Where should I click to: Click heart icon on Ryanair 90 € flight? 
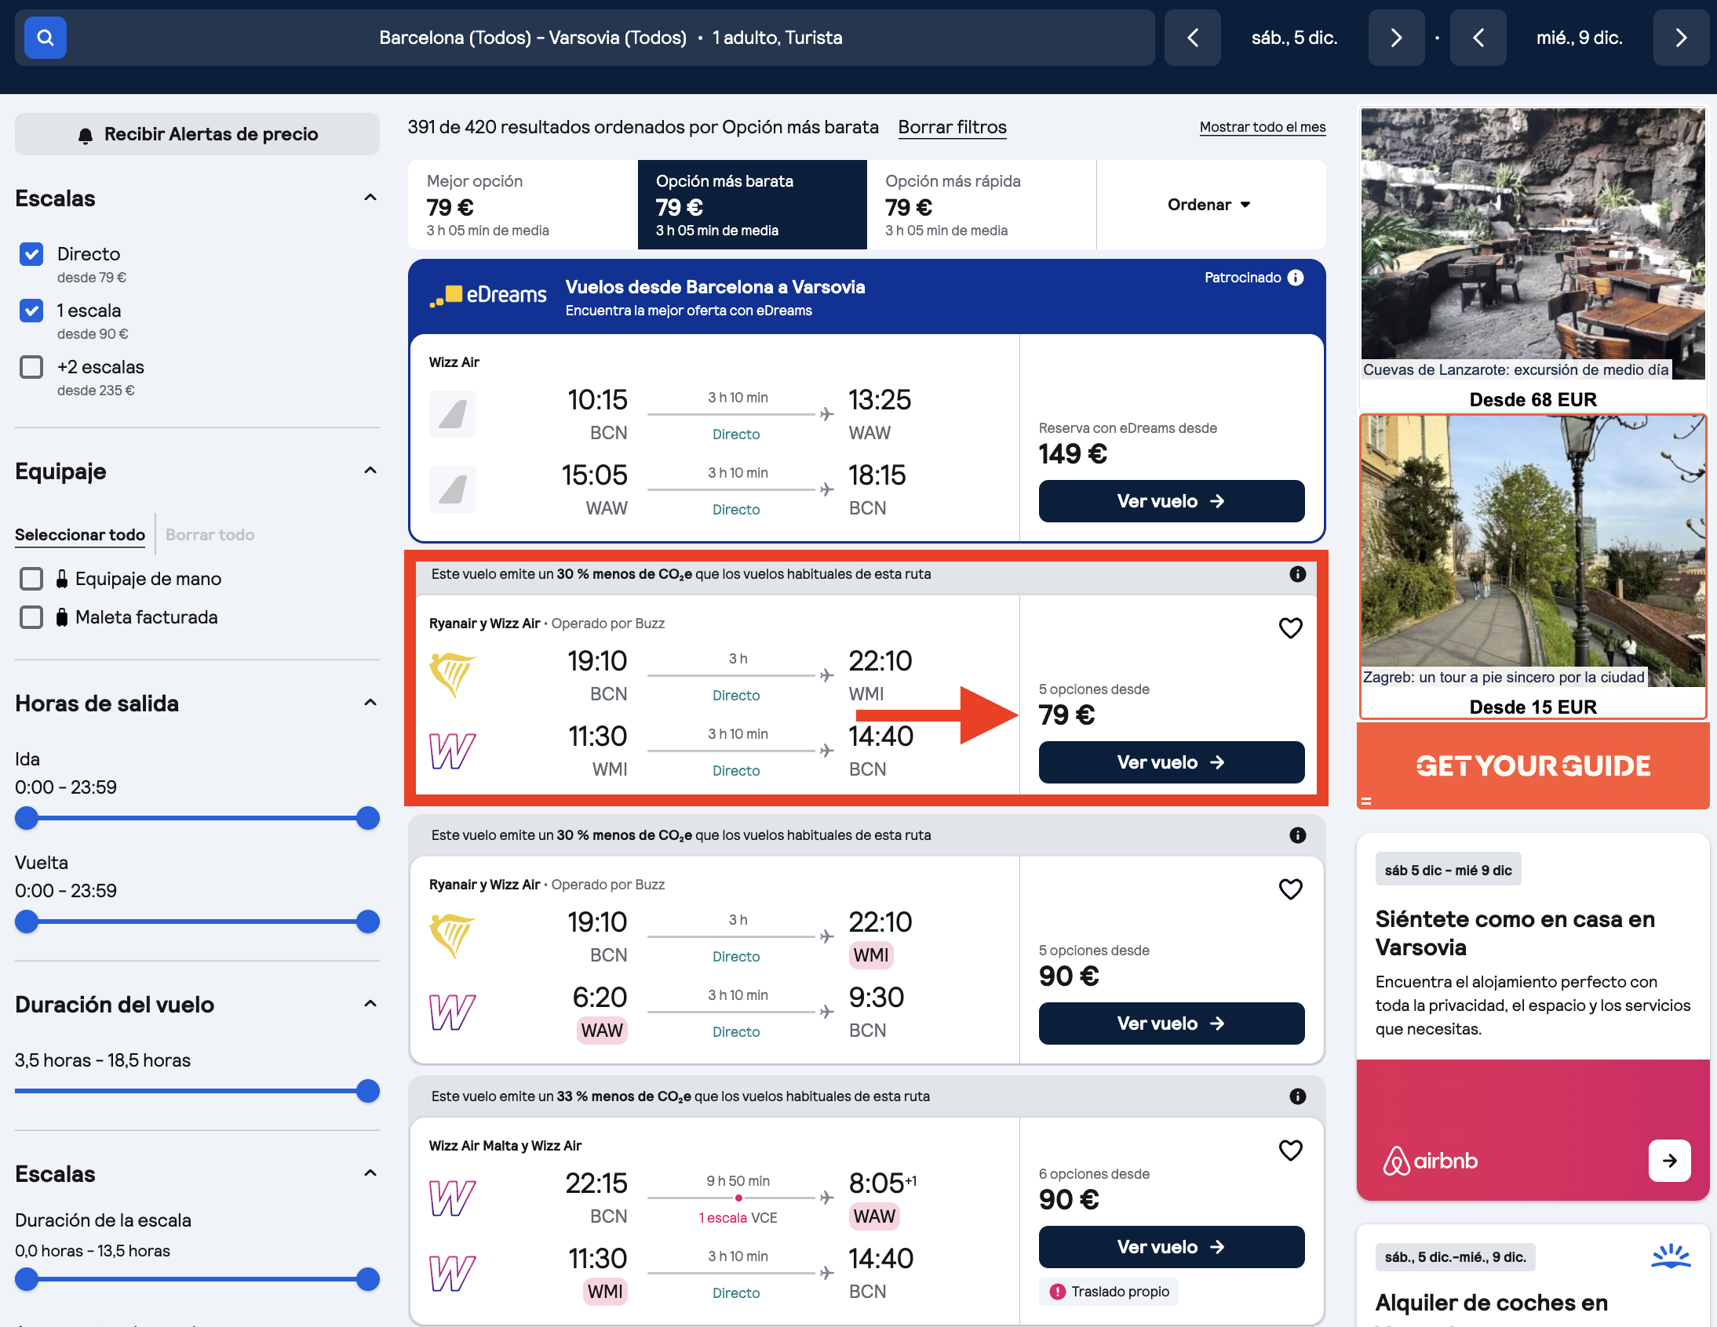tap(1290, 889)
